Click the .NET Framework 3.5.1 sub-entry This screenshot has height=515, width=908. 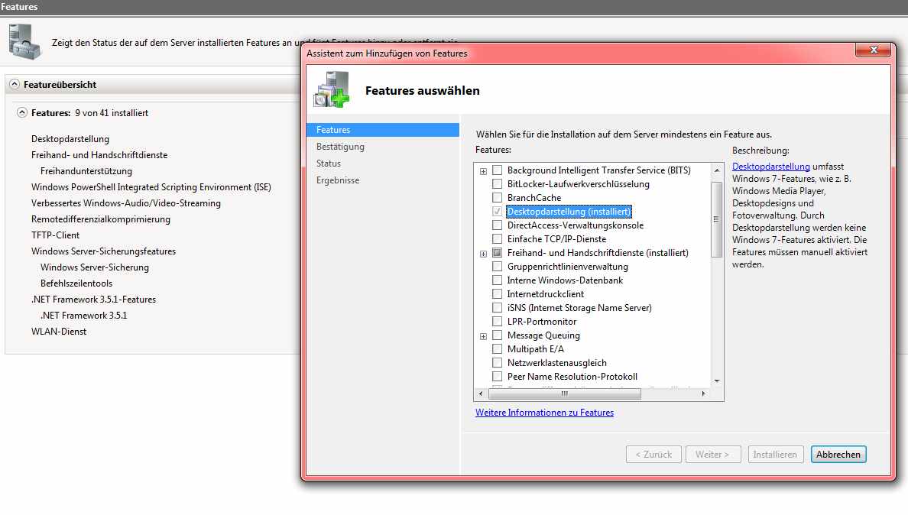84,316
